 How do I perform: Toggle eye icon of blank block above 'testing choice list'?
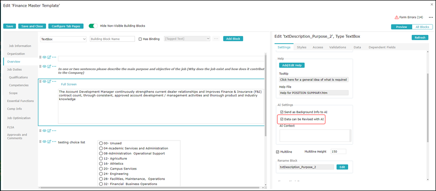click(x=45, y=130)
